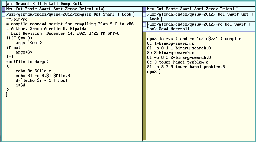Click the args=`{cat} line
Image resolution: width=256 pixels, height=142 pixels.
29,43
